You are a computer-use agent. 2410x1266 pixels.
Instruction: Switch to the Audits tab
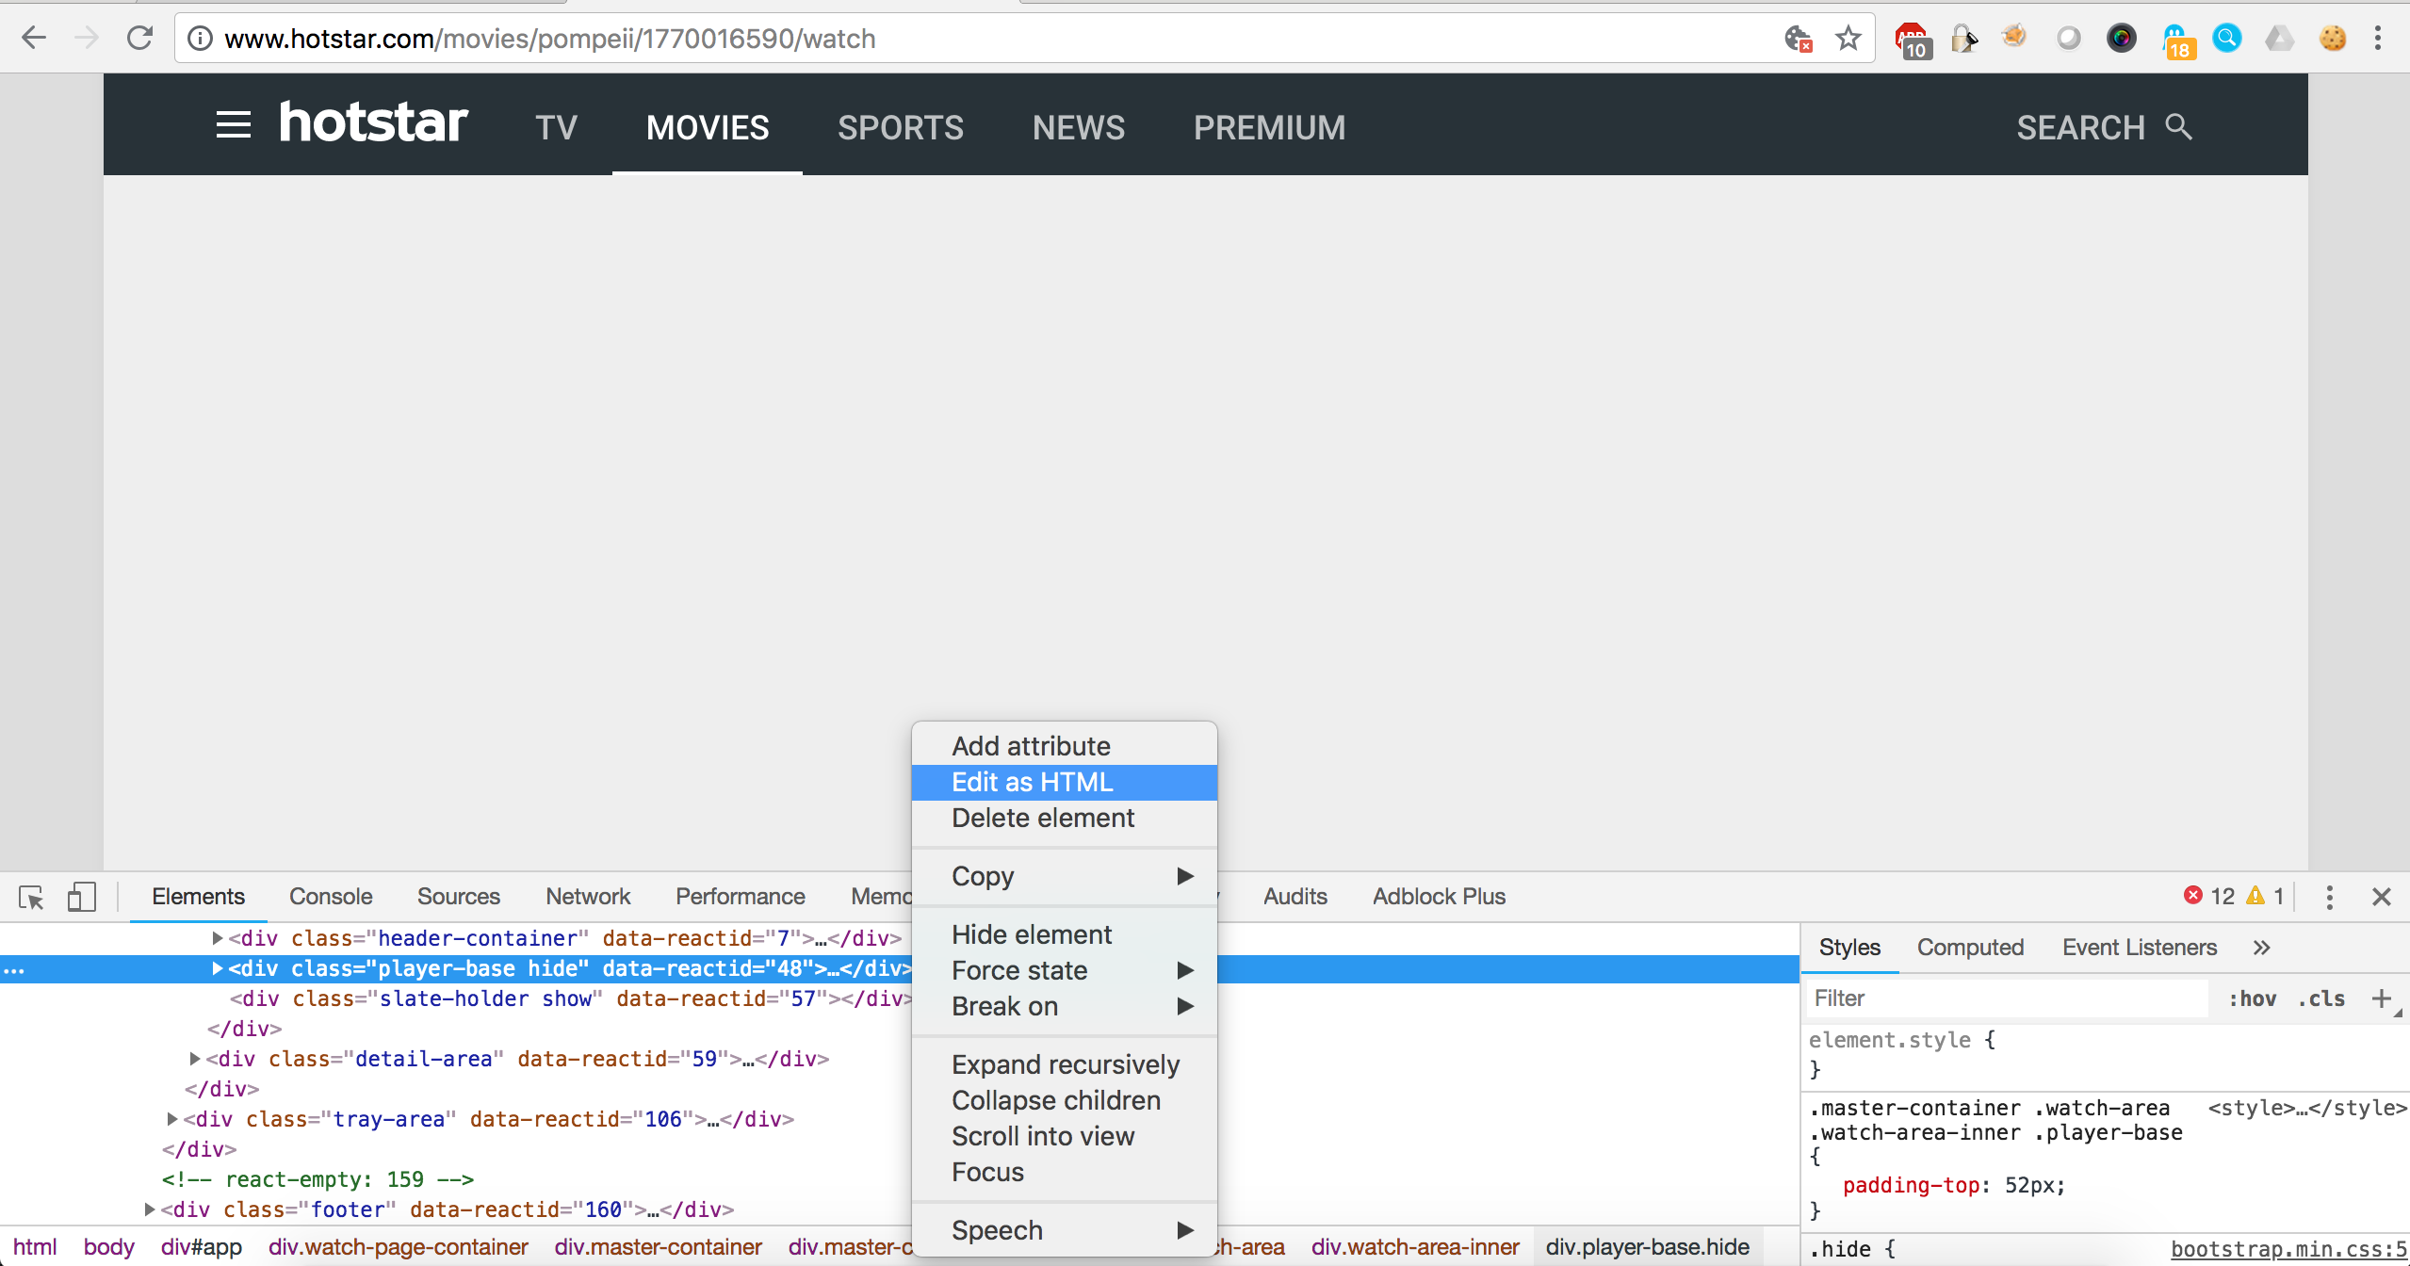1295,897
